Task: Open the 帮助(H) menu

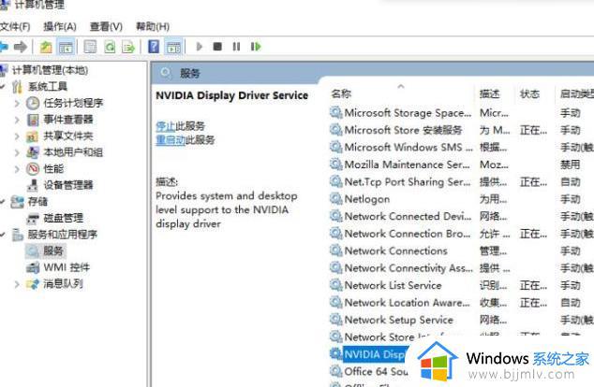Action: [153, 27]
